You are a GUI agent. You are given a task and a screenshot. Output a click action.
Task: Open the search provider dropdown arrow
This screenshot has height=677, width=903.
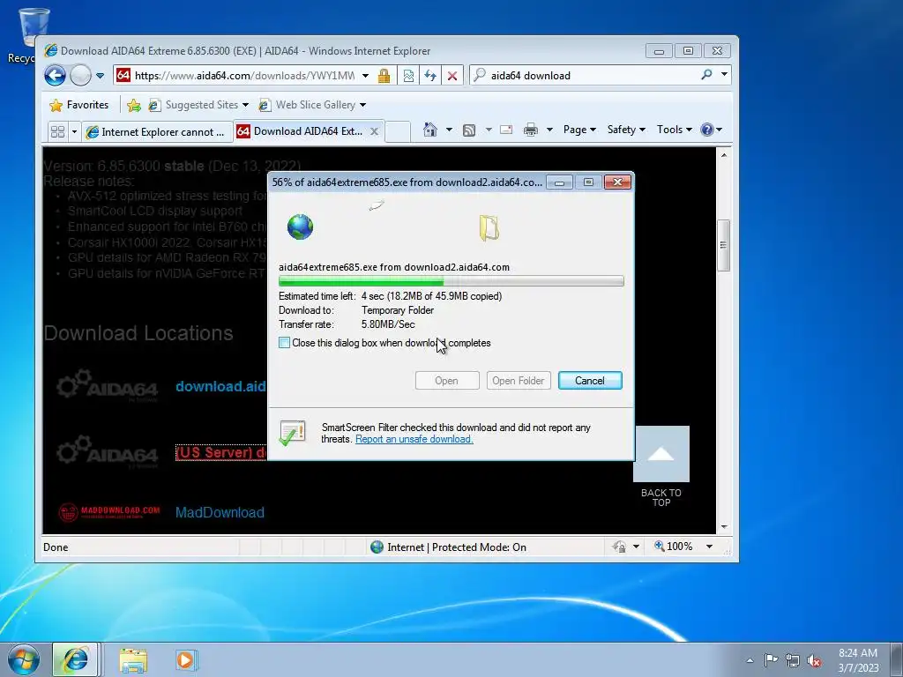(x=725, y=75)
